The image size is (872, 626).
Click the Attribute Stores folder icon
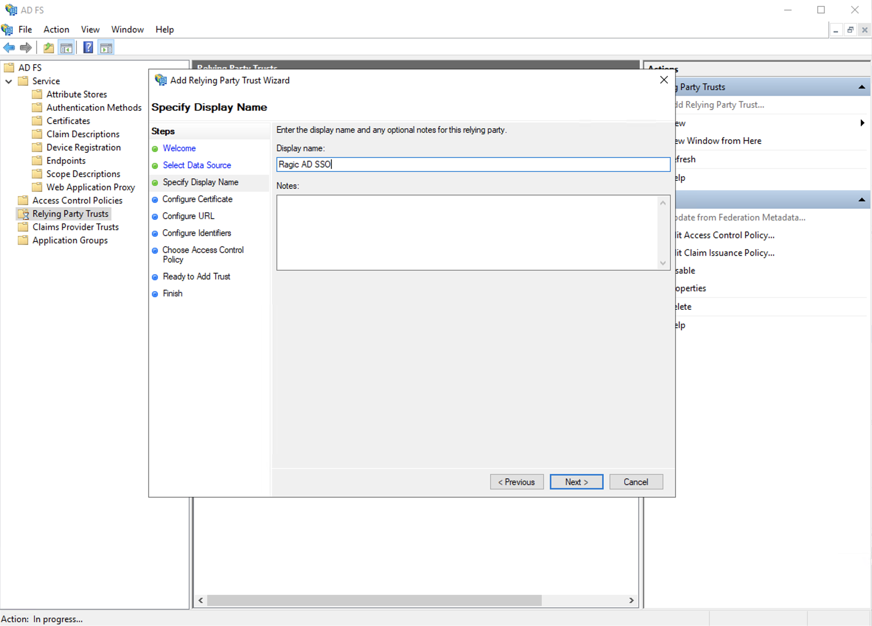[x=37, y=94]
